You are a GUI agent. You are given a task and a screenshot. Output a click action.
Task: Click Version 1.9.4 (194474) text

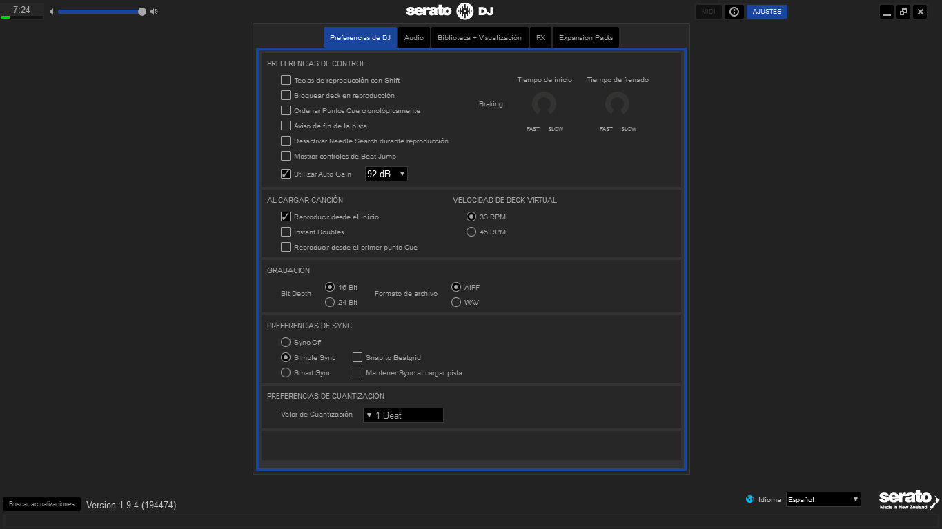tap(131, 506)
